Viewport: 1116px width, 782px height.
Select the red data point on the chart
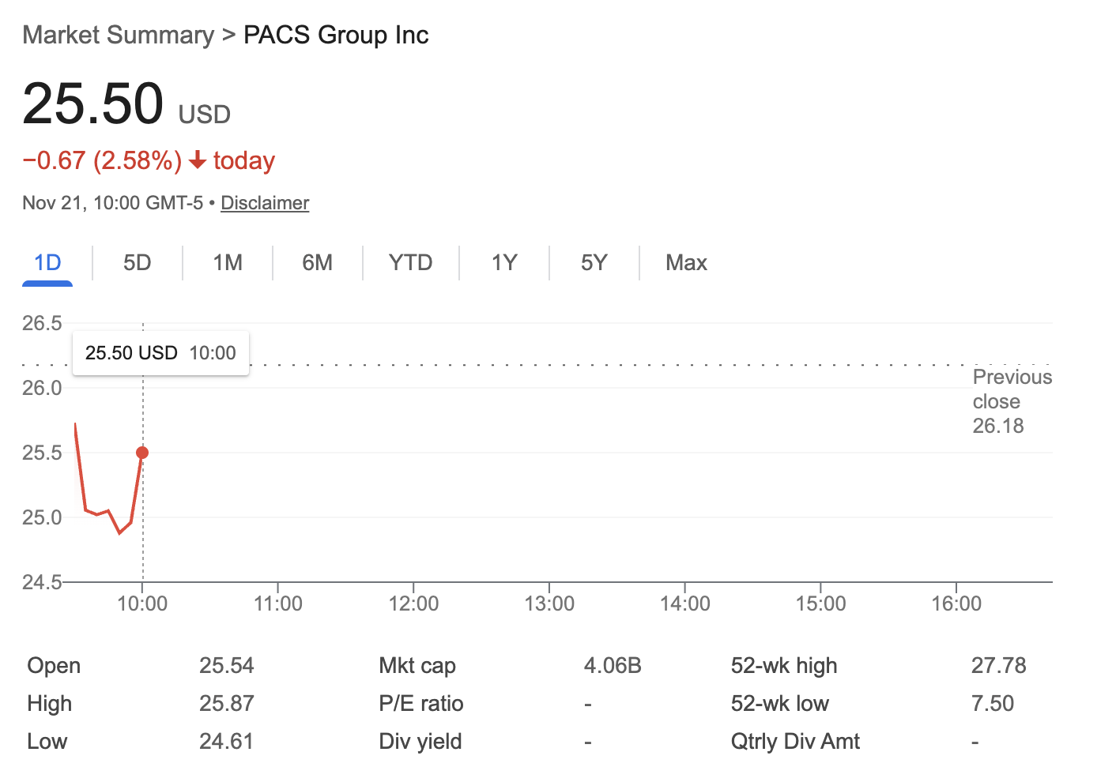[x=142, y=453]
